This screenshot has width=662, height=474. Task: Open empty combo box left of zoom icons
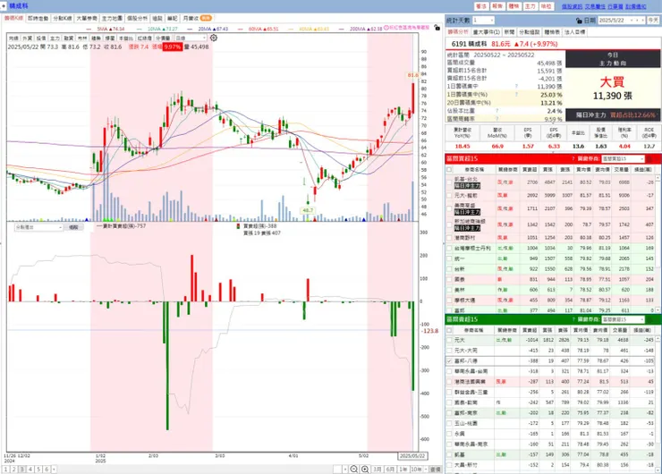coord(340,469)
